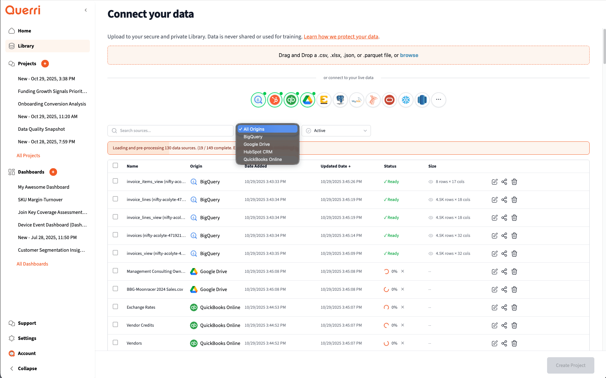
Task: Open the edit icon for Exchange Rates
Action: [x=494, y=307]
